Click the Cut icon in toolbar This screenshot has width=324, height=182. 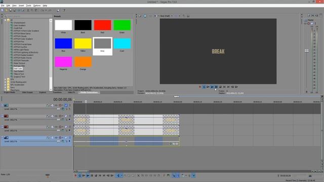click(x=28, y=10)
